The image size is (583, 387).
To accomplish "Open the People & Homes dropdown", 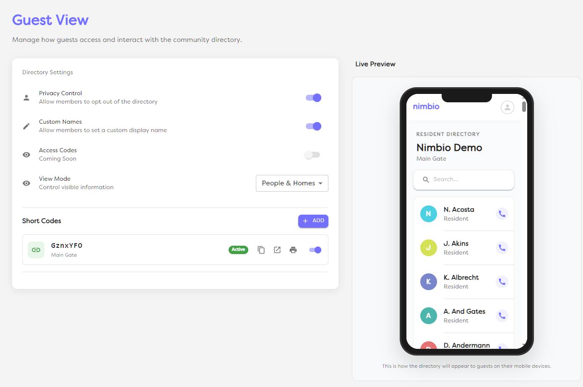I will pyautogui.click(x=292, y=183).
